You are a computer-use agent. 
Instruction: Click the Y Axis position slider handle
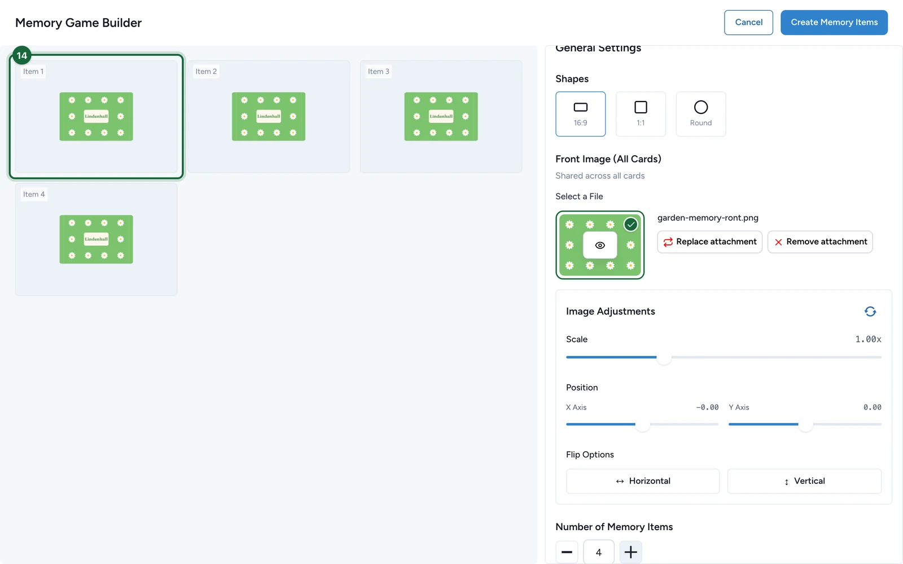(805, 424)
